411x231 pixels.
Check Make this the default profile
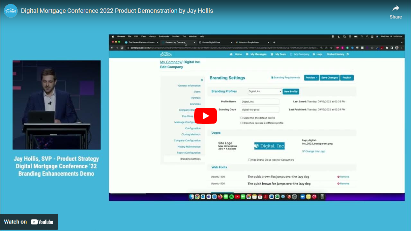click(241, 118)
